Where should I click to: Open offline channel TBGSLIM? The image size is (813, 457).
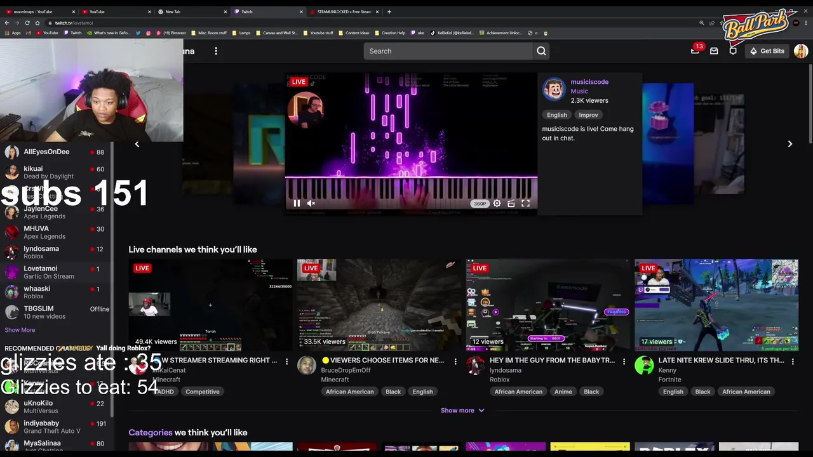tap(57, 312)
